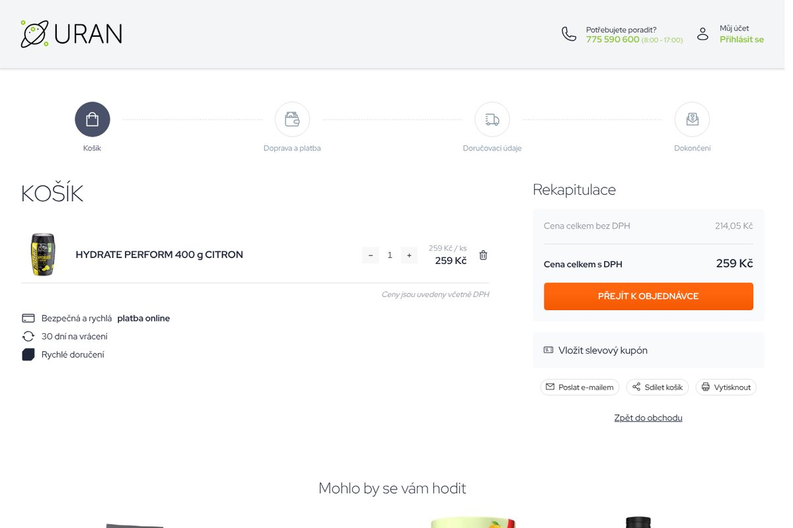Click the Sdílet košík button
Viewport: 793px width, 528px height.
click(658, 387)
